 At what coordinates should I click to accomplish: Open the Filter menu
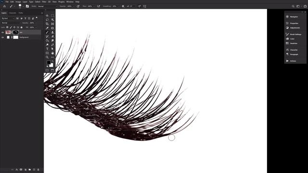[x=44, y=2]
